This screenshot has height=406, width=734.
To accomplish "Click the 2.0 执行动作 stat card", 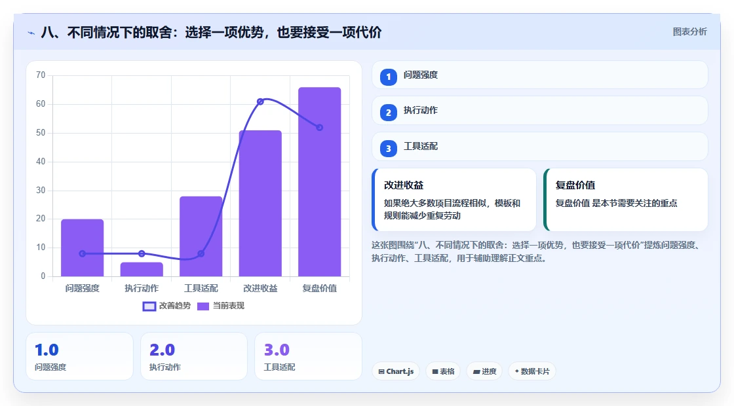I will tap(194, 356).
